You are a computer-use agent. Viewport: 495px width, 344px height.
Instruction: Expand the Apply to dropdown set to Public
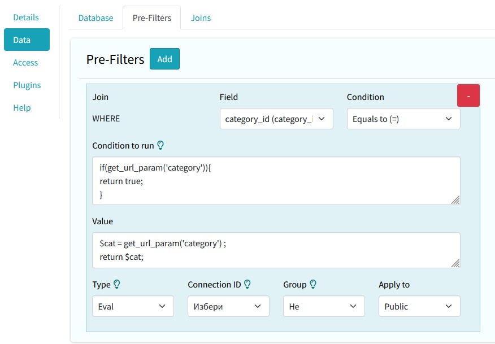[x=419, y=306]
